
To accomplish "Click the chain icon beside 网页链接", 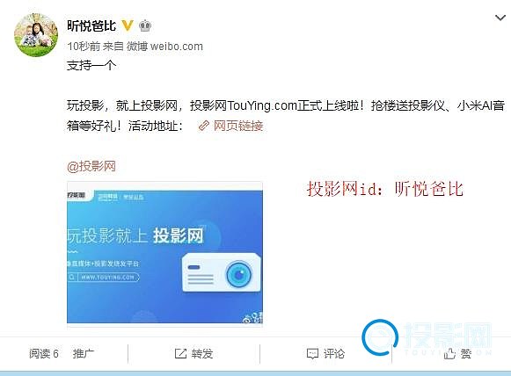I will click(x=204, y=126).
